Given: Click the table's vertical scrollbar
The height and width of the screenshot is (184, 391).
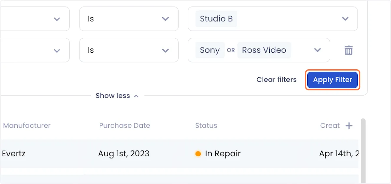Looking at the screenshot, I should [363, 151].
